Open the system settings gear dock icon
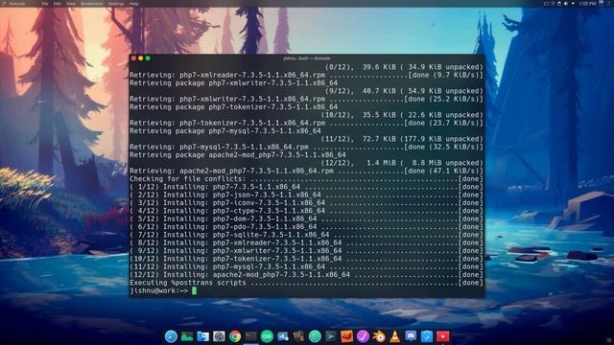Screen dimensions: 614x345 [x=219, y=336]
